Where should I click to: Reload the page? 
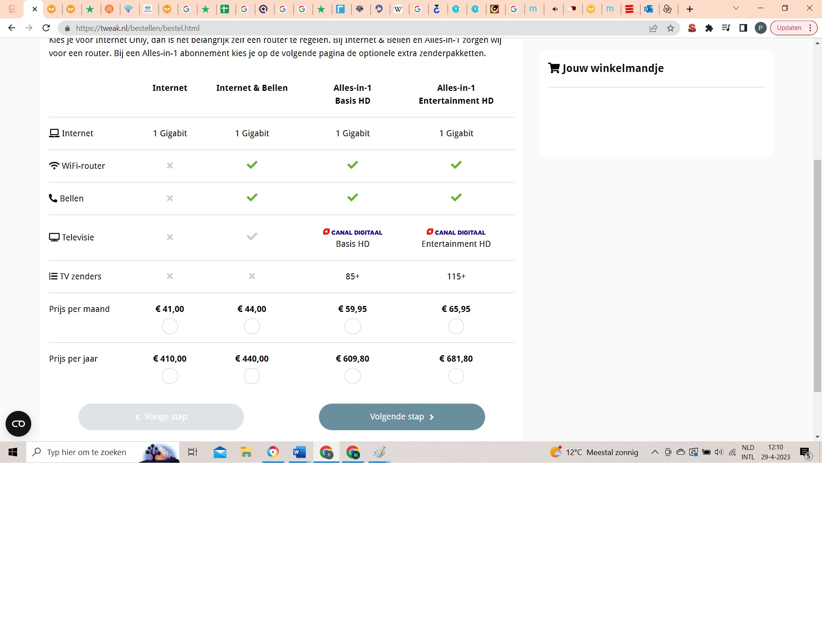pos(46,28)
